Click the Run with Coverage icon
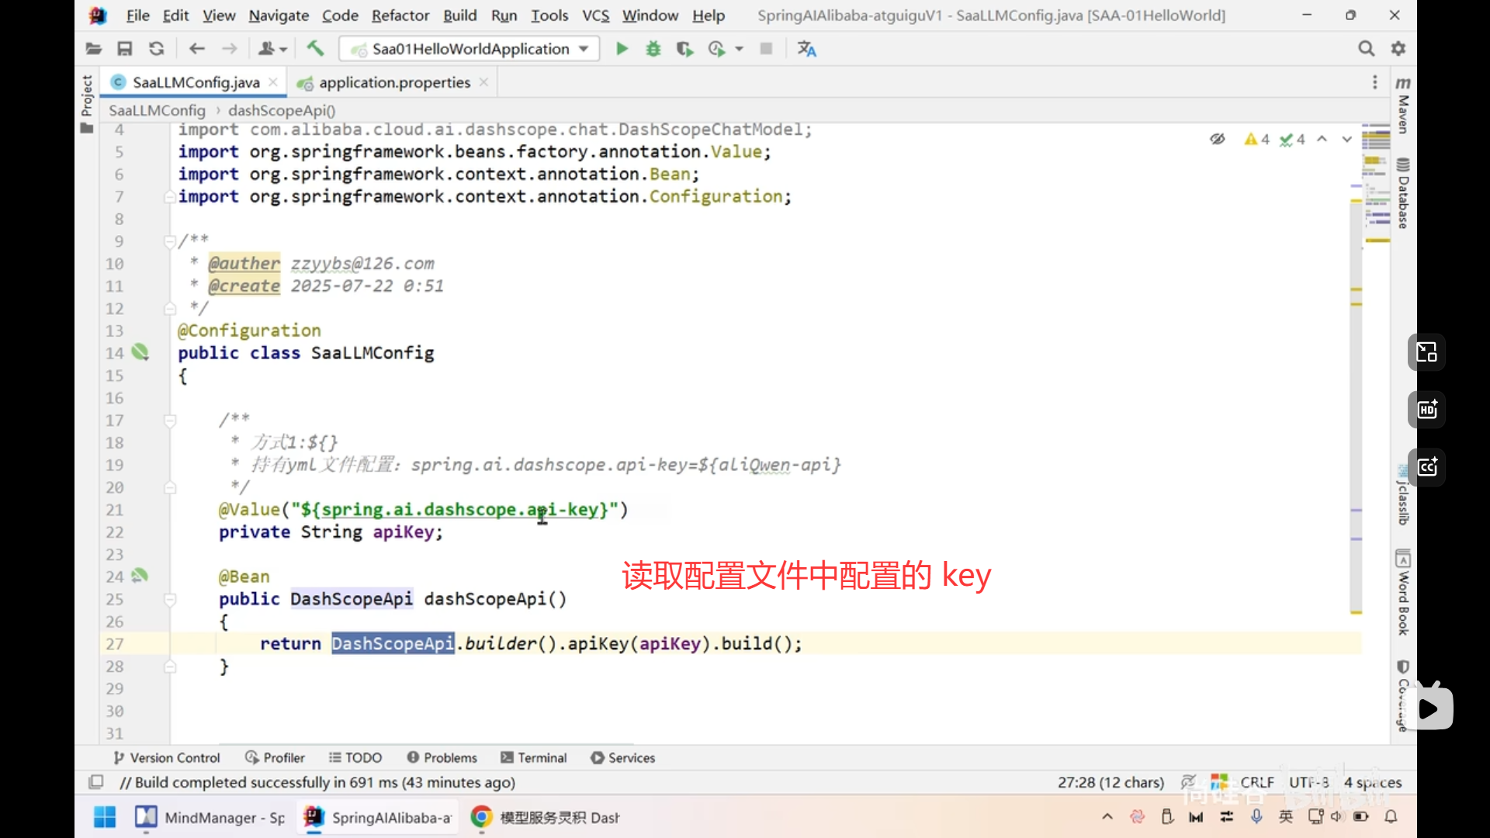Screen dimensions: 1490x838 click(x=685, y=49)
